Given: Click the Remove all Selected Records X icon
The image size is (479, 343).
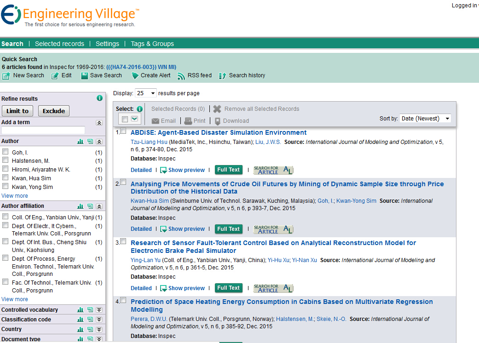Looking at the screenshot, I should (217, 109).
